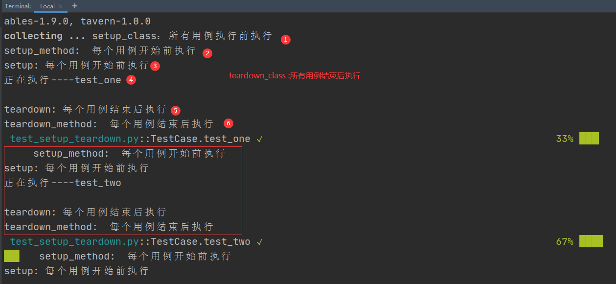The height and width of the screenshot is (284, 616).
Task: Open test_setup_teardown.py link for test_one
Action: [x=75, y=139]
